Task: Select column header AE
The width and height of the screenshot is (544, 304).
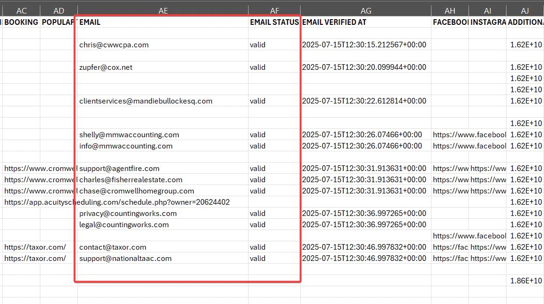Action: click(163, 11)
